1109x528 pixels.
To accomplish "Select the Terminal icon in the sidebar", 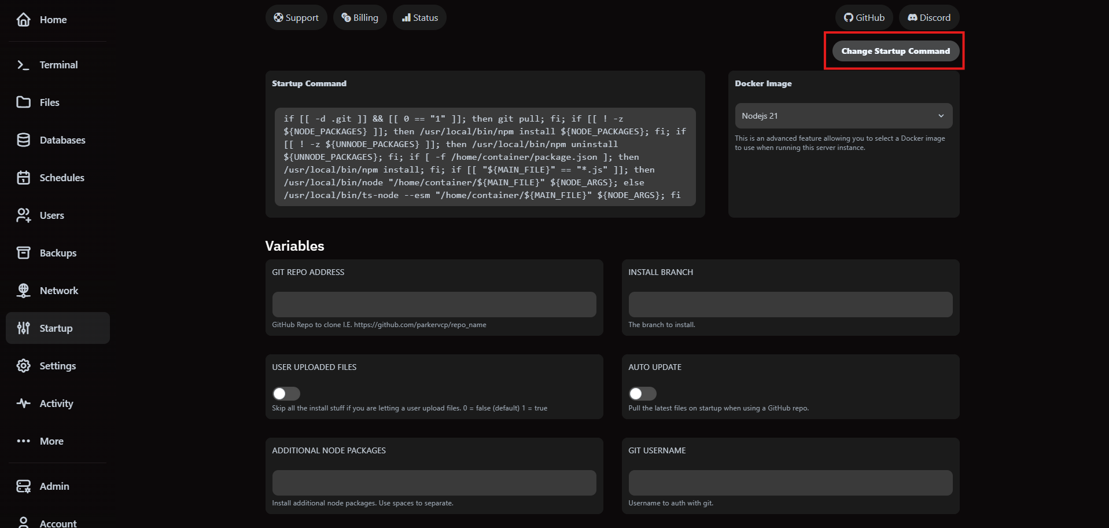I will pos(23,64).
